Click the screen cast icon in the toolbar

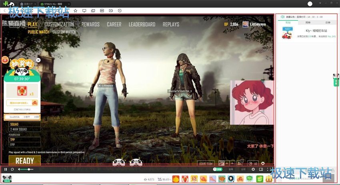[x=84, y=11]
